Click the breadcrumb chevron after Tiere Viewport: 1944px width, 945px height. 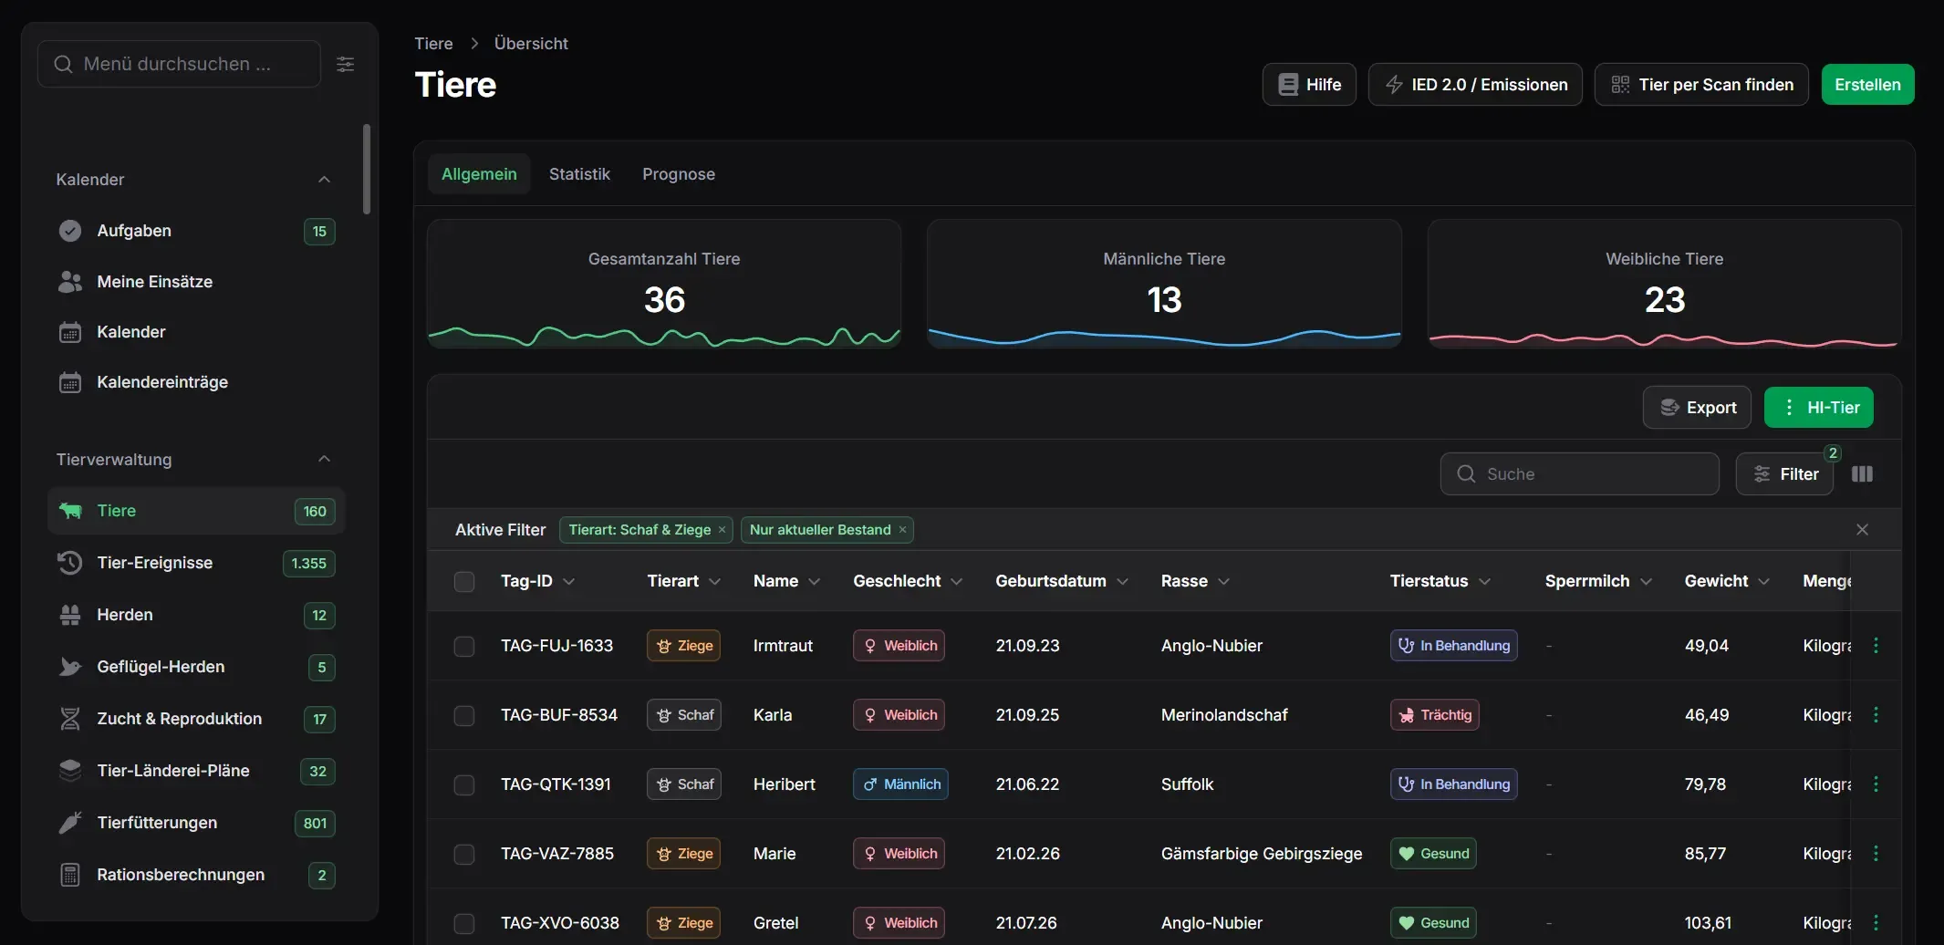474,44
